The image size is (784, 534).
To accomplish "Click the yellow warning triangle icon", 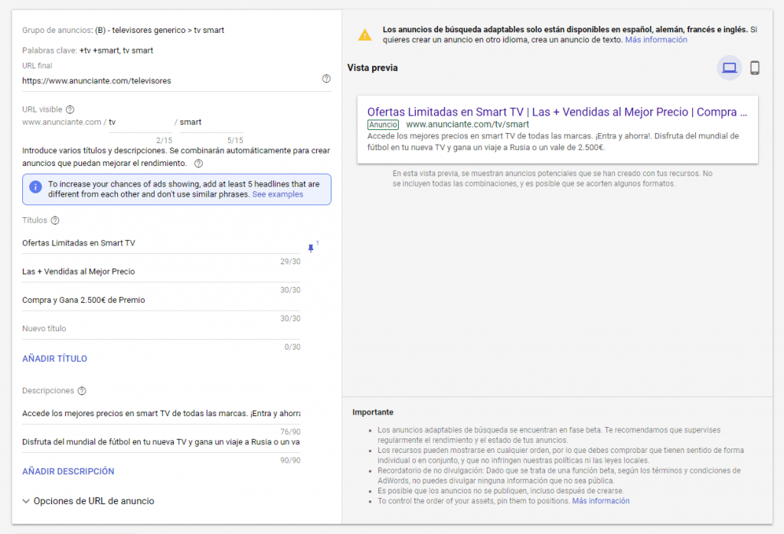I will pos(364,35).
